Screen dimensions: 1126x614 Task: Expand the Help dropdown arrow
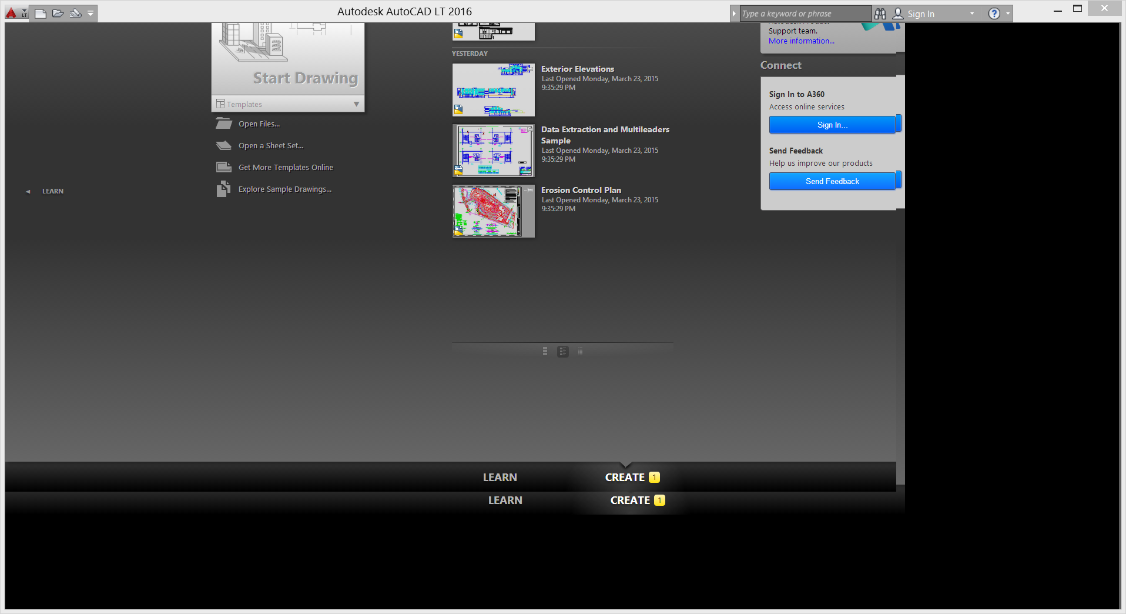click(x=1008, y=14)
